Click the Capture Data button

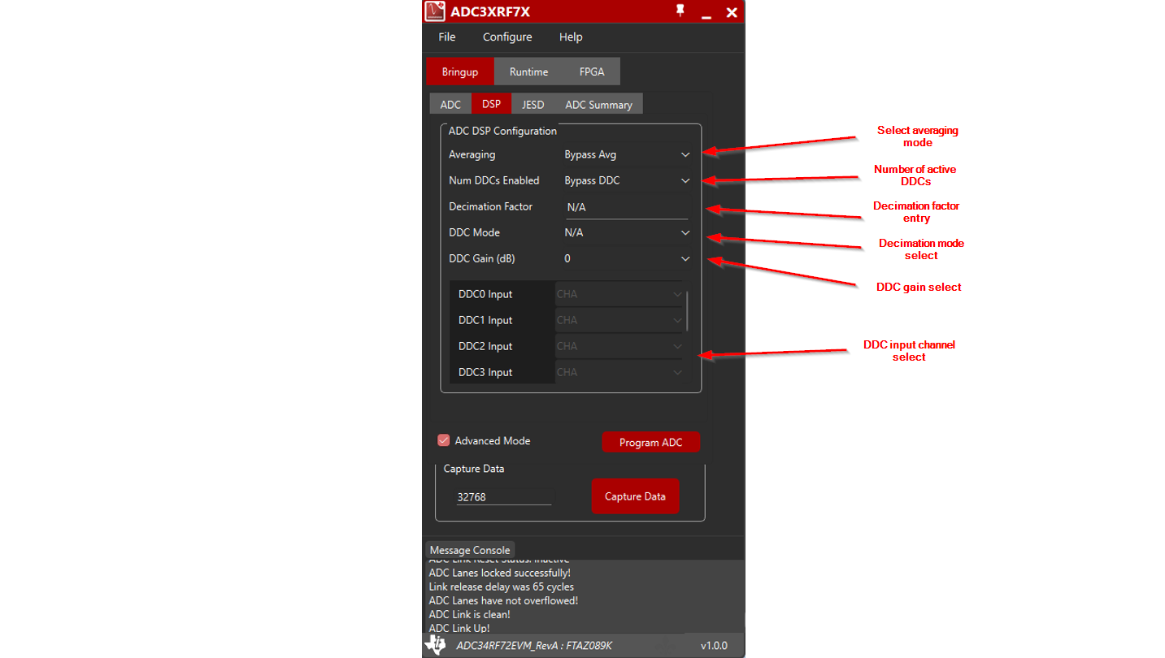pos(635,496)
